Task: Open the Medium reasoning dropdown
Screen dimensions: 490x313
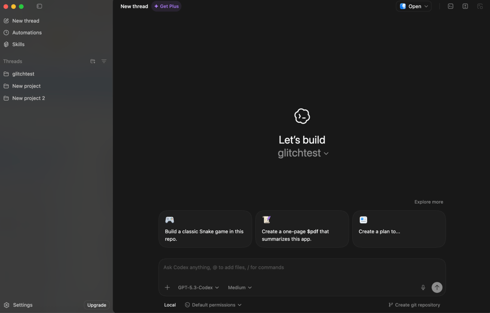Action: [240, 287]
